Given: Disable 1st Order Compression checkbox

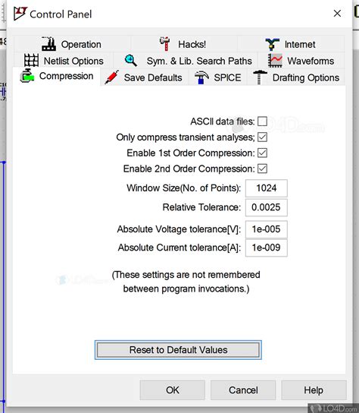Looking at the screenshot, I should pyautogui.click(x=262, y=153).
